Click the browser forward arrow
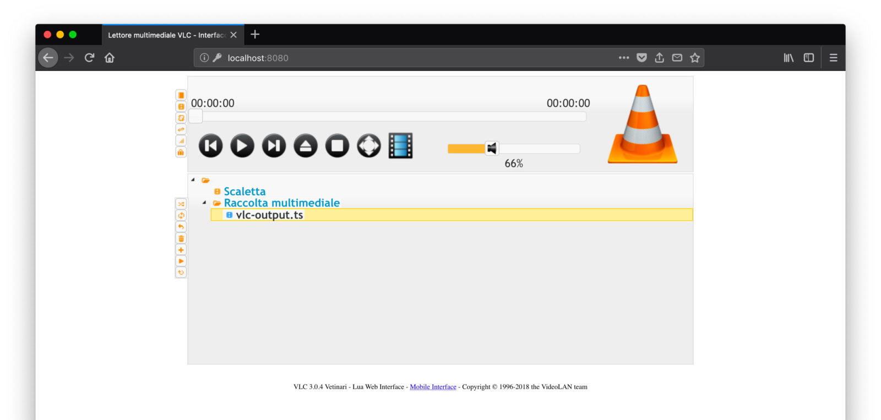 coord(69,58)
